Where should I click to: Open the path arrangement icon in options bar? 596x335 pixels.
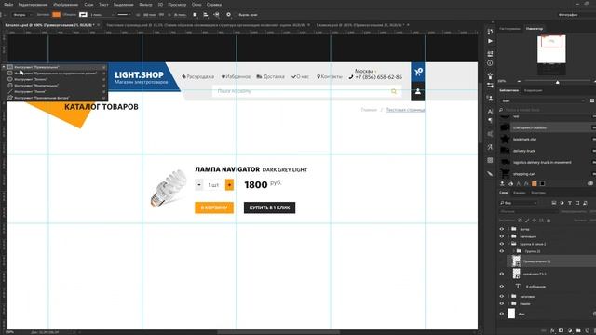(x=216, y=15)
